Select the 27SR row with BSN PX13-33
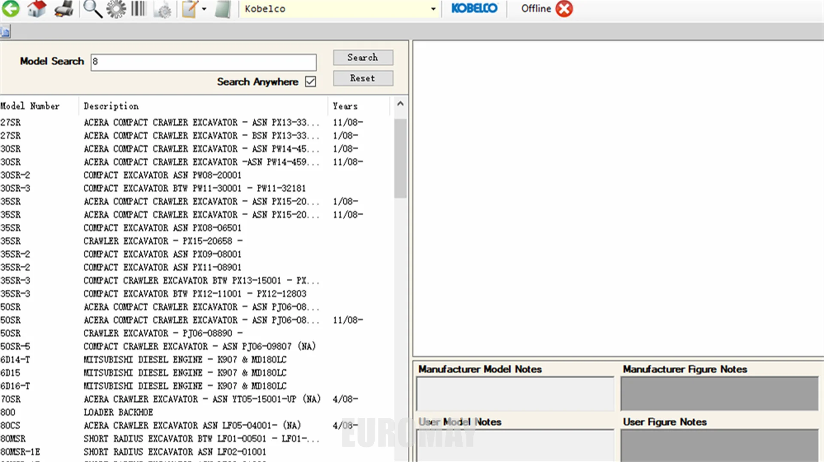The width and height of the screenshot is (824, 462). pyautogui.click(x=197, y=135)
